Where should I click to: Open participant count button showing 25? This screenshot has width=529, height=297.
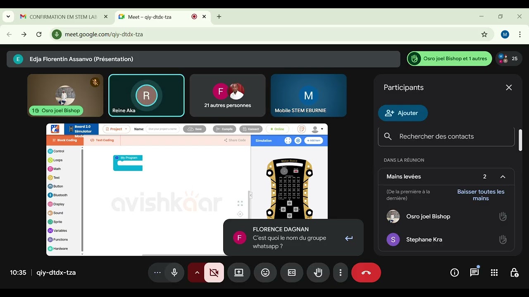point(508,59)
